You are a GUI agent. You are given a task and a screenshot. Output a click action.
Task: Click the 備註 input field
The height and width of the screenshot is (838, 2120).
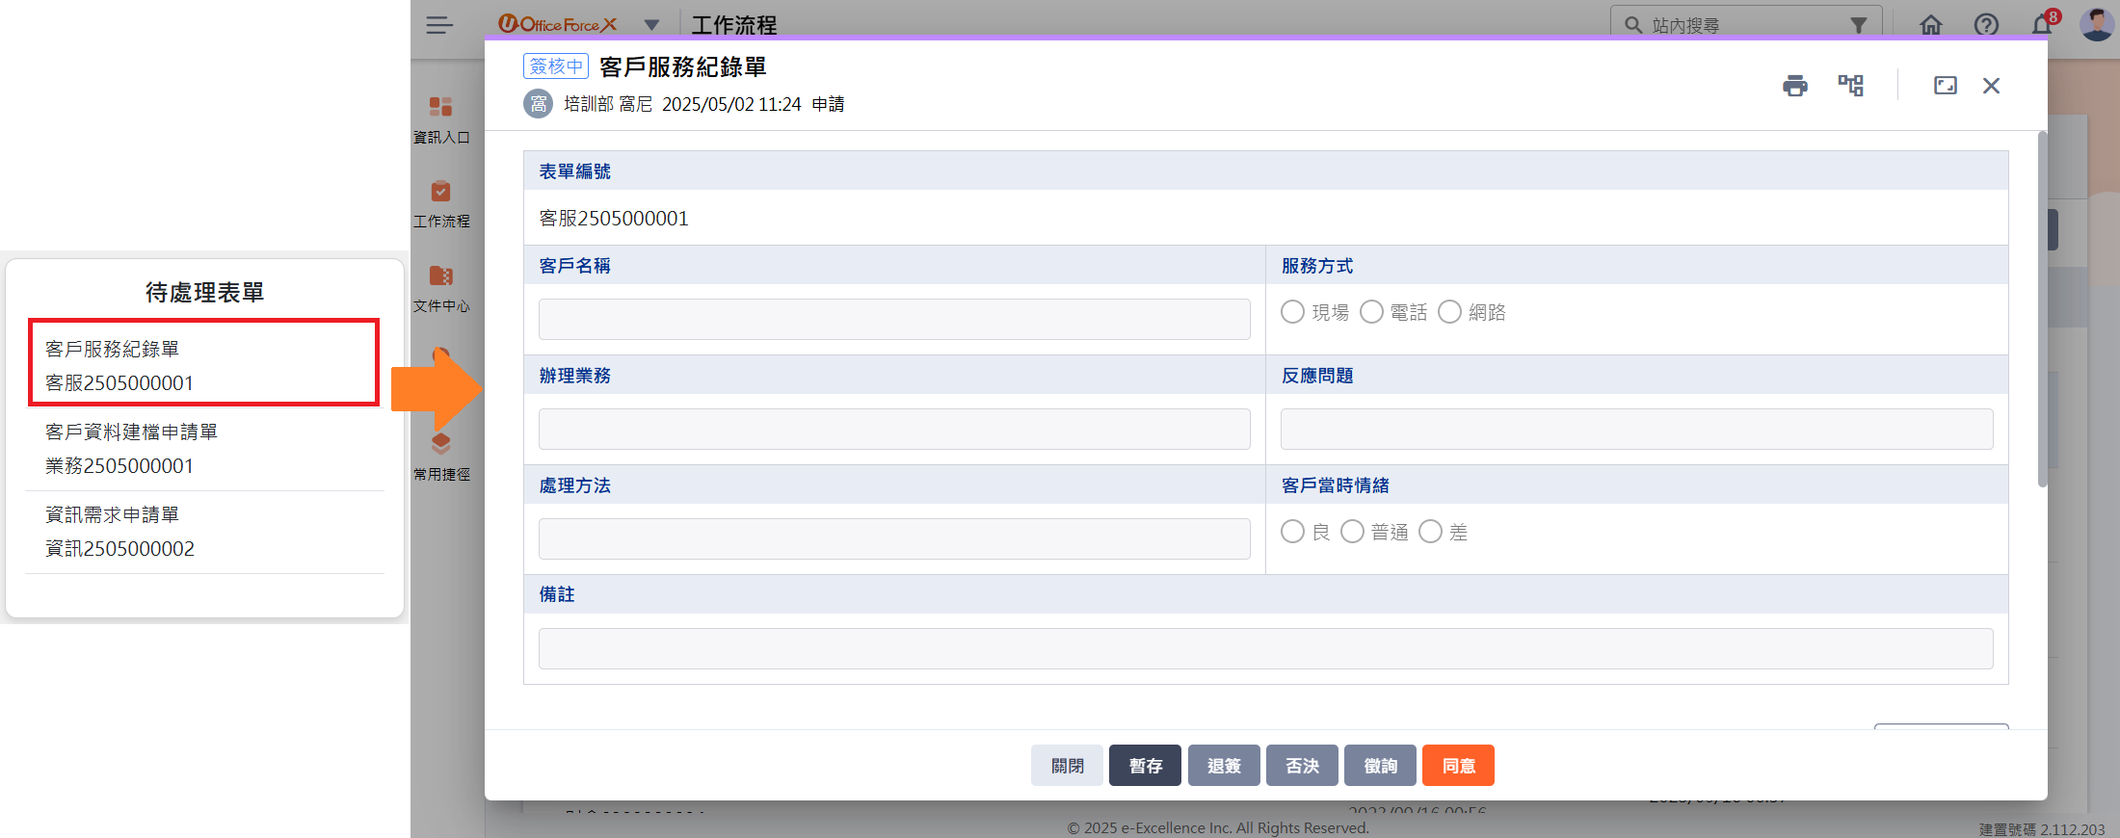pos(1265,648)
